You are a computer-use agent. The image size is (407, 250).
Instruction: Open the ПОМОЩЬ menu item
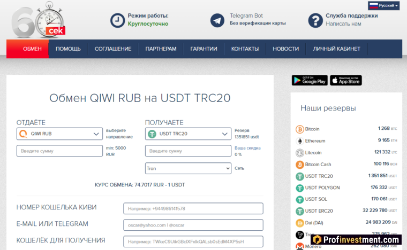(68, 49)
